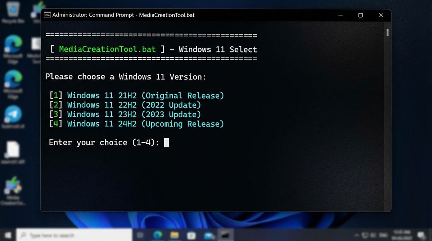The image size is (432, 241).
Task: Select the blank text file on the desktop
Action: 13,153
